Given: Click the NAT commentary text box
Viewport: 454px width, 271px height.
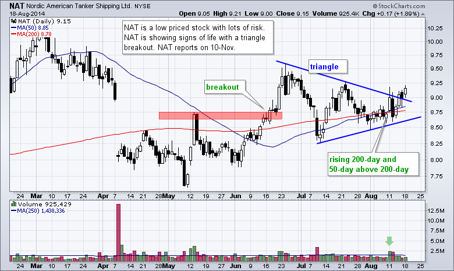Looking at the screenshot, I should pos(198,37).
